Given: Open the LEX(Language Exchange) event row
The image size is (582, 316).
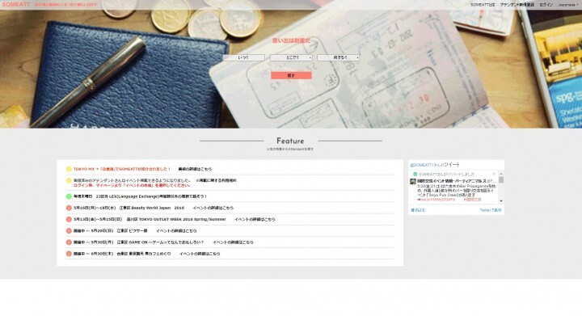Looking at the screenshot, I should pyautogui.click(x=140, y=196).
